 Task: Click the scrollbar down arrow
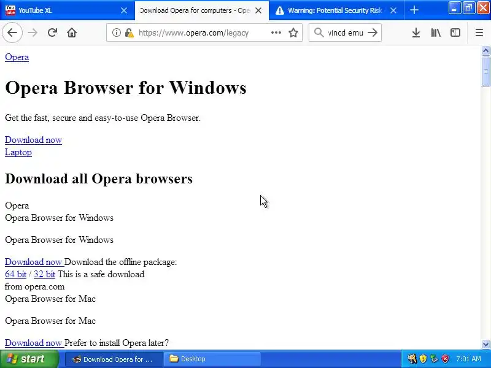[x=485, y=344]
